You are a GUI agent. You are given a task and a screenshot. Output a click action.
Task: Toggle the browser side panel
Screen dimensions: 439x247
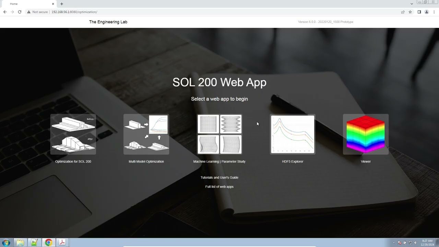point(419,12)
